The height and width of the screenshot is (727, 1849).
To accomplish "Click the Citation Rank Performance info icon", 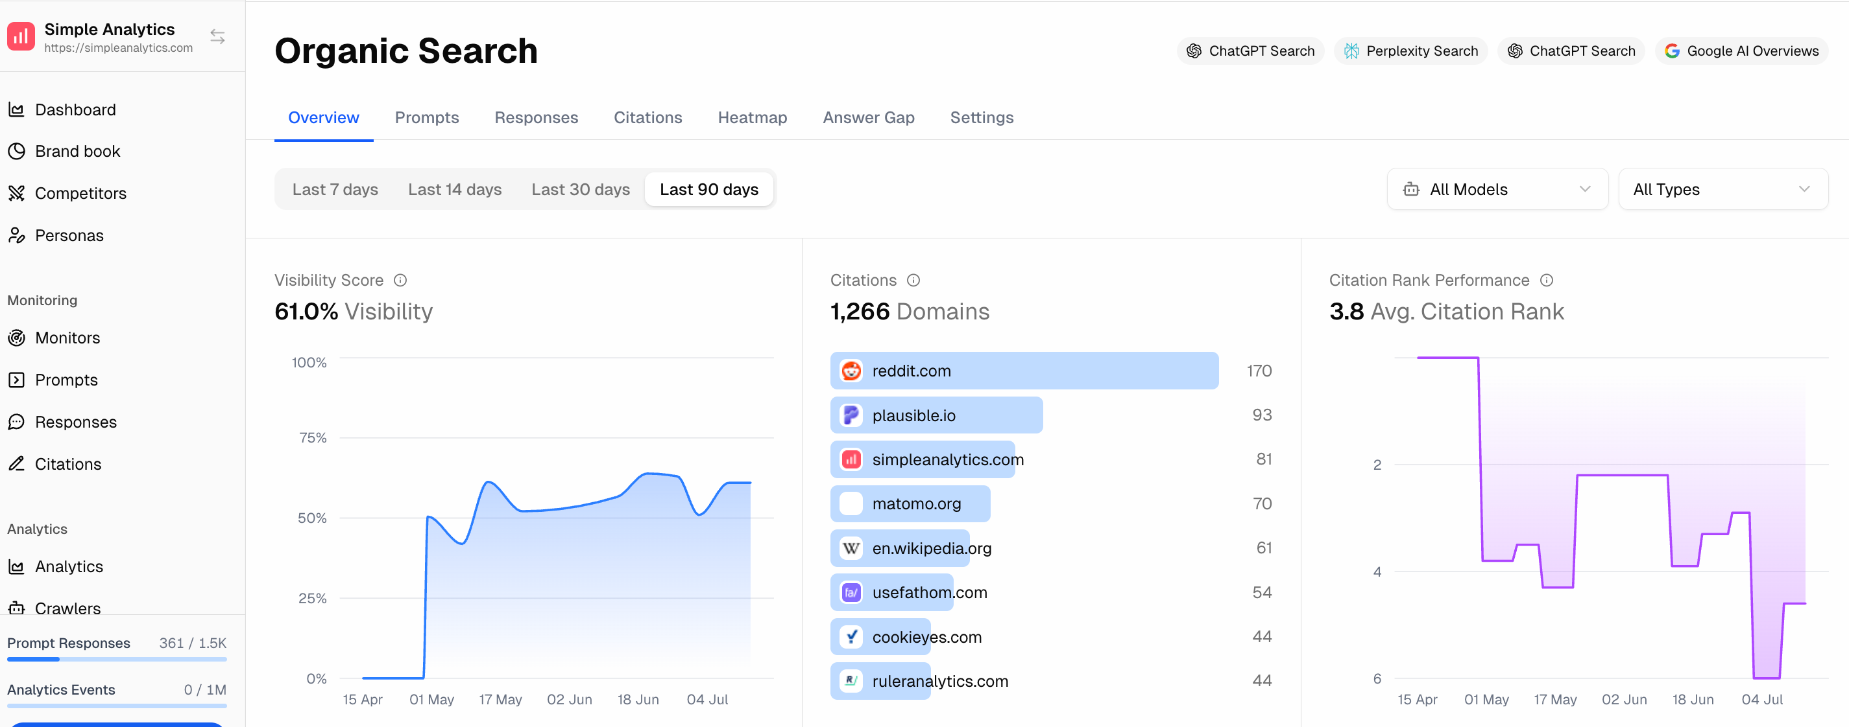I will click(x=1547, y=281).
